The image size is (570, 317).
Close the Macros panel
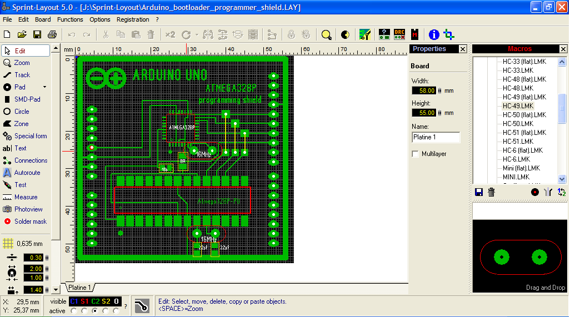[563, 49]
